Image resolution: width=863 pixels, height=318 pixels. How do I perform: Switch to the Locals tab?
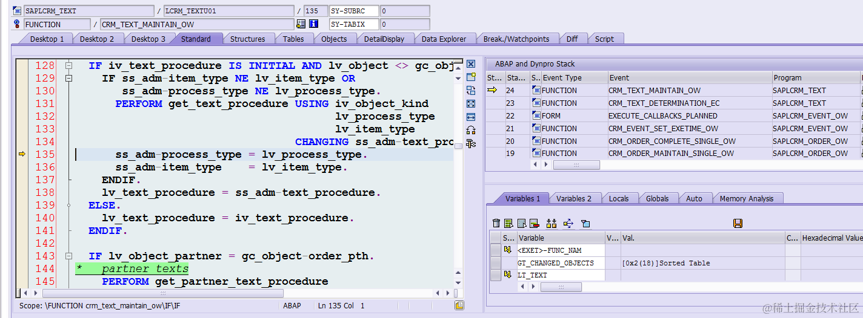619,198
